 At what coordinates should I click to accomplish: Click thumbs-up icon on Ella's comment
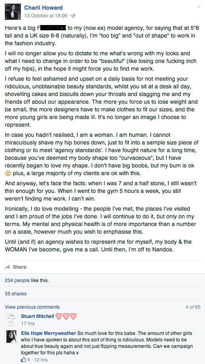(23, 360)
